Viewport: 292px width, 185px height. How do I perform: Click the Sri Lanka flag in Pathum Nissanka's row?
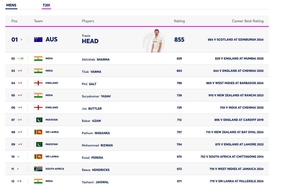(38, 132)
